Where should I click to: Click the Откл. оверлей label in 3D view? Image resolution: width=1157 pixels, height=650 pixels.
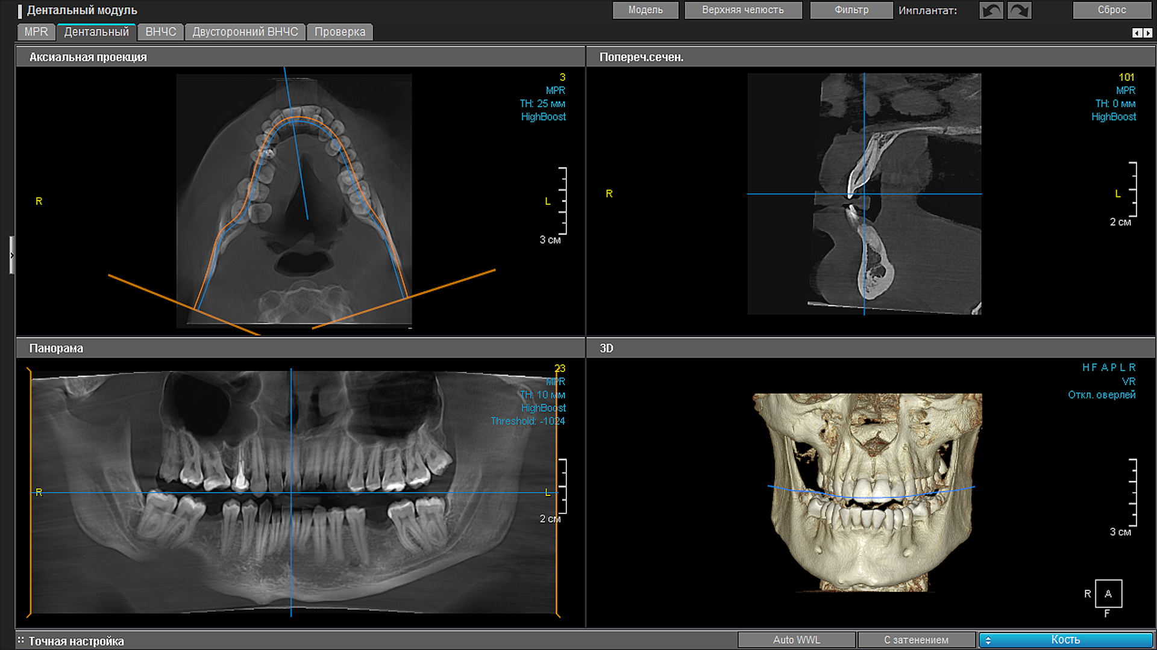1102,395
